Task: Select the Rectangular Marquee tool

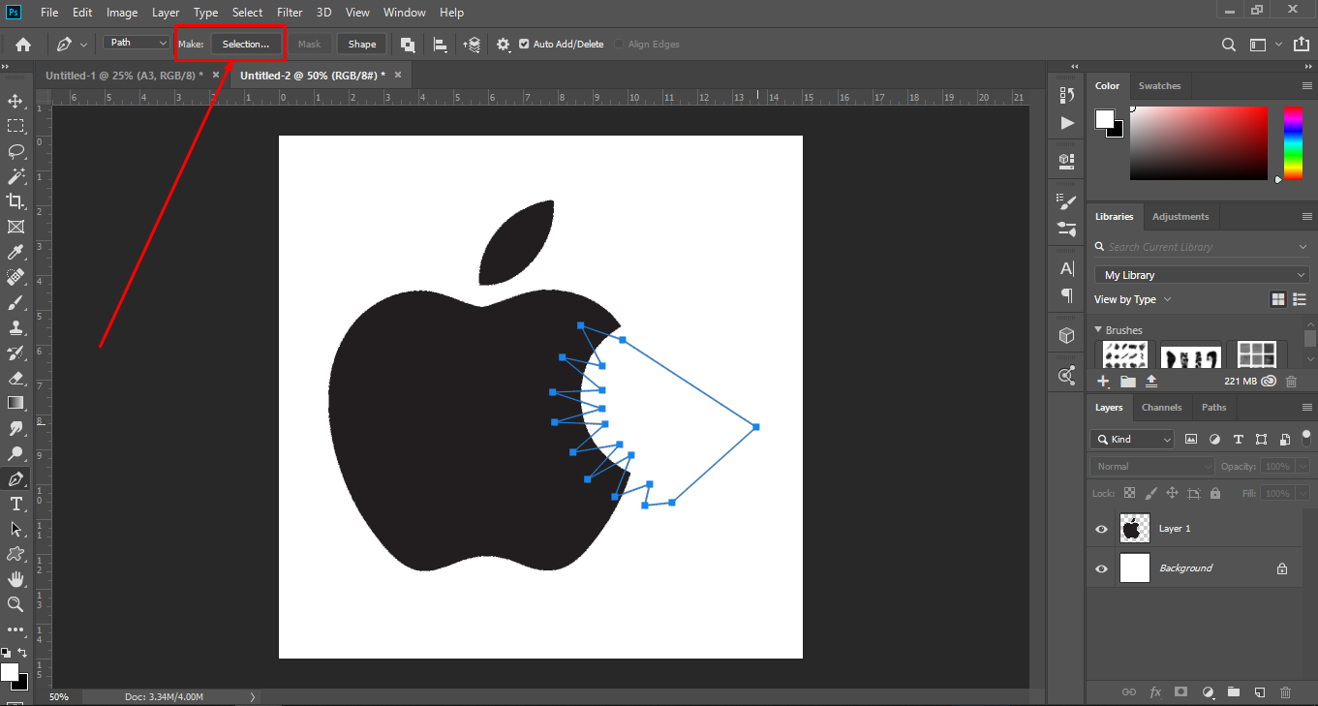Action: click(x=15, y=126)
